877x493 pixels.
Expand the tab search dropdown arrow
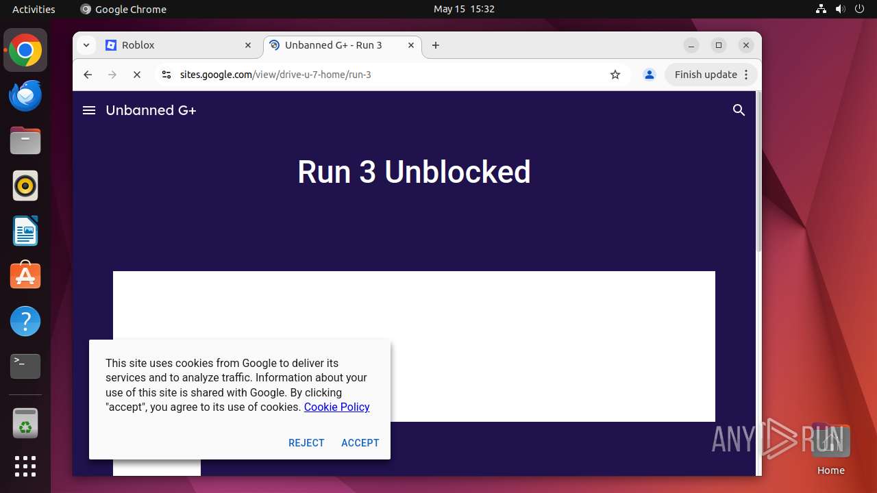click(x=86, y=45)
